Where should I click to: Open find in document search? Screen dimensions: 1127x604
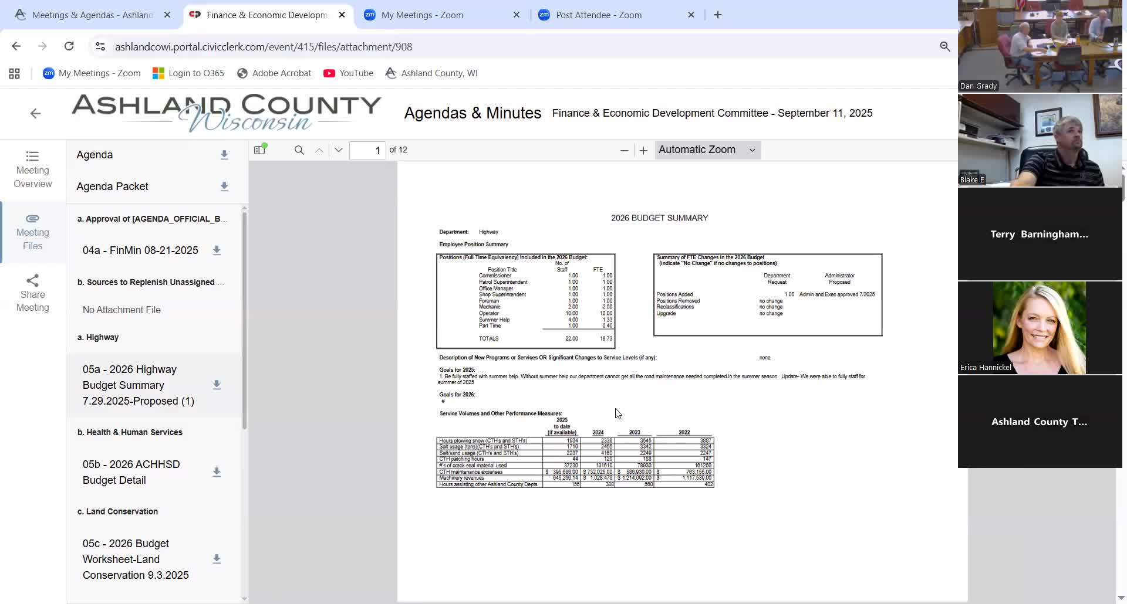tap(299, 150)
